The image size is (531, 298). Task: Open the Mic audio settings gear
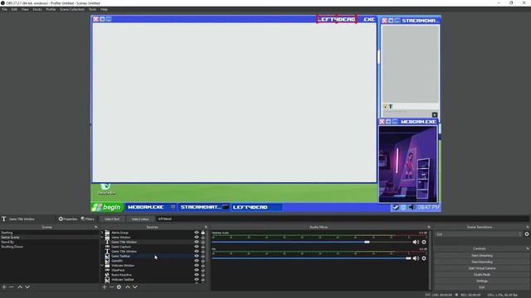pyautogui.click(x=424, y=258)
